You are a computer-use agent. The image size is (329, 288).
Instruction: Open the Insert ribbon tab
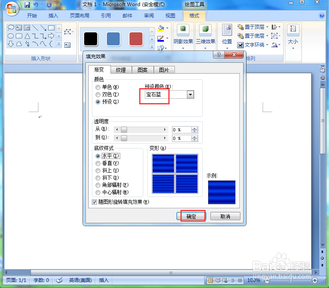tap(53, 15)
